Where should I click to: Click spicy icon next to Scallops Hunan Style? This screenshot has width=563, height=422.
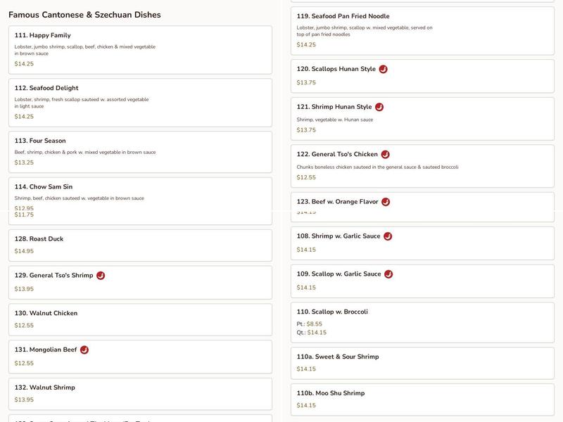(x=383, y=69)
